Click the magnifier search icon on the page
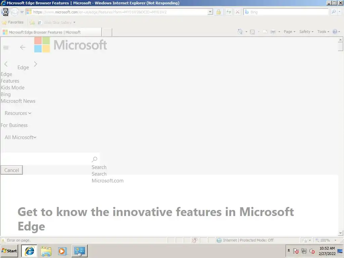344x258 pixels. click(94, 159)
